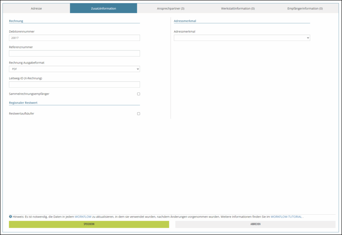Viewport: 342px width, 235px height.
Task: Focus the Debitorennummer field containing 20017
Action: tap(74, 38)
